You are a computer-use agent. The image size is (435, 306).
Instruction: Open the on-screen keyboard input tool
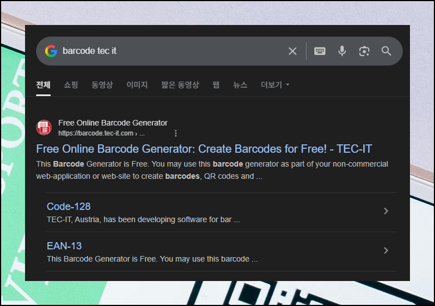point(320,51)
